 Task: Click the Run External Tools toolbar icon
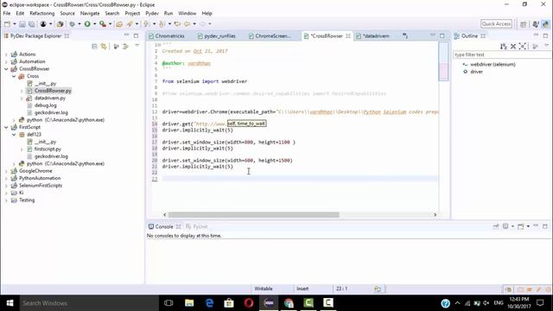tap(103, 24)
